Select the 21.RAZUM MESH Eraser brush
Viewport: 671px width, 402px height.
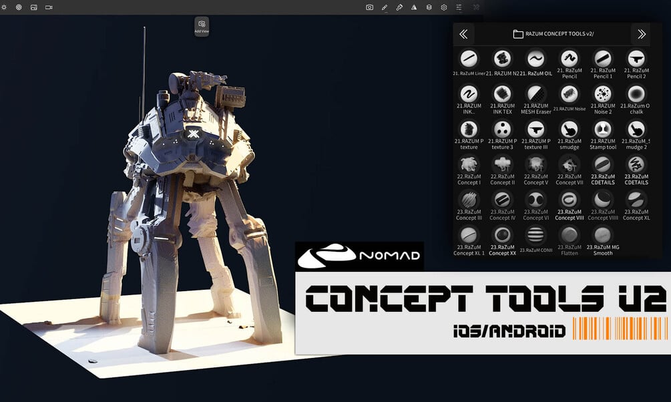535,100
